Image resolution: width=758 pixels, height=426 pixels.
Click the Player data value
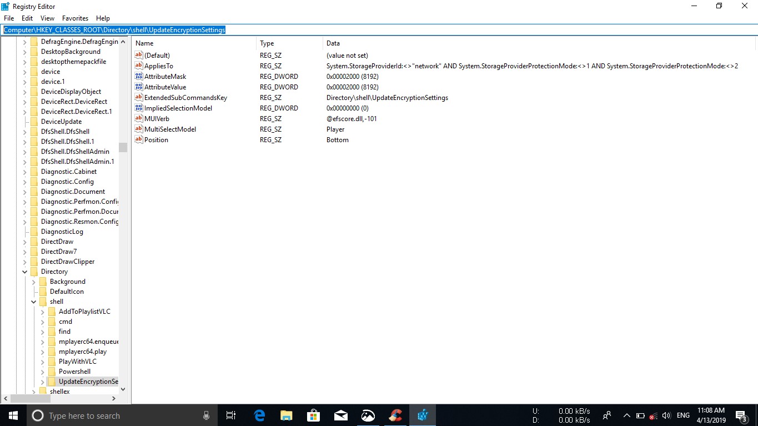pos(335,129)
